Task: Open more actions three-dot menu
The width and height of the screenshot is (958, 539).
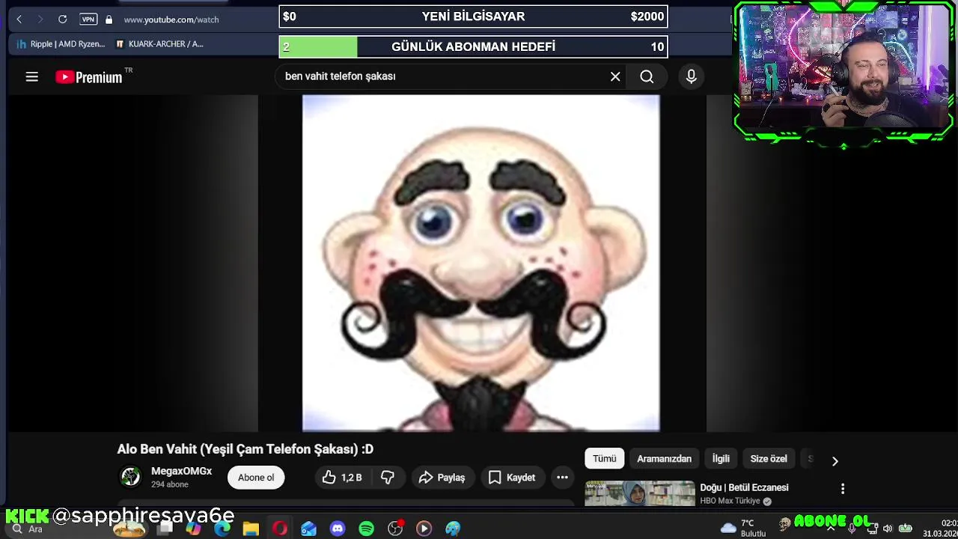Action: [x=562, y=478]
